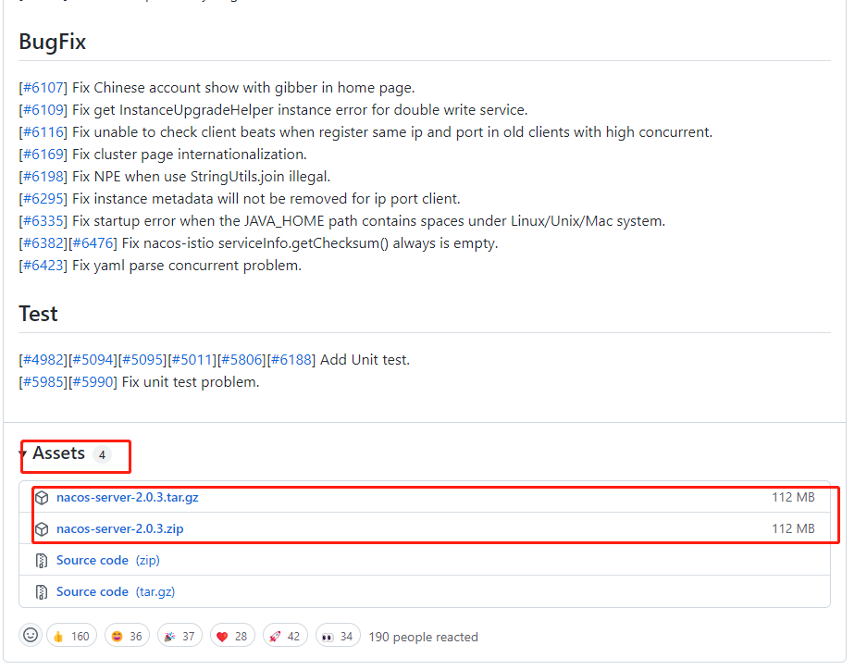Click the BugFix heading
This screenshot has width=867, height=670.
(53, 42)
